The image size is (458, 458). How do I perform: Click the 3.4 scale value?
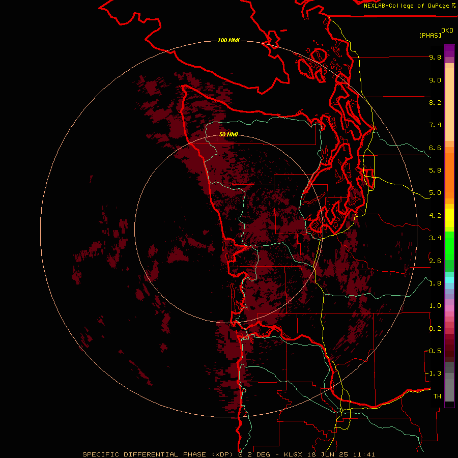click(435, 238)
